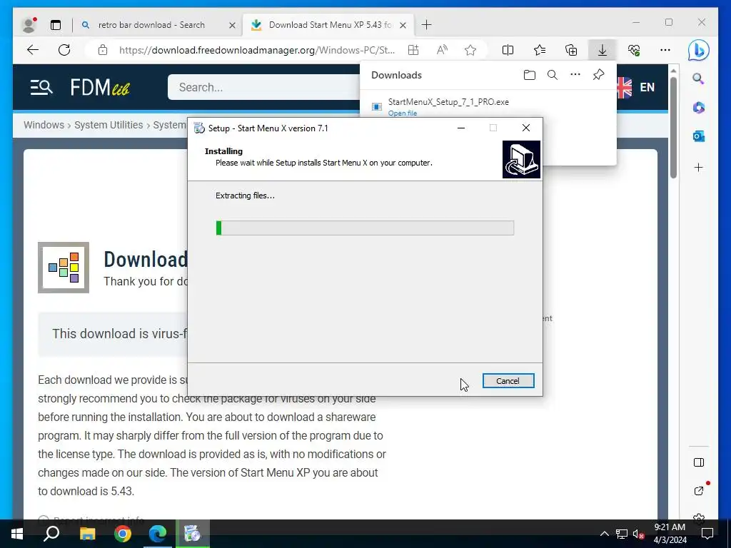Screen dimensions: 731x548
Task: Activate Read aloud icon
Action: pyautogui.click(x=442, y=50)
